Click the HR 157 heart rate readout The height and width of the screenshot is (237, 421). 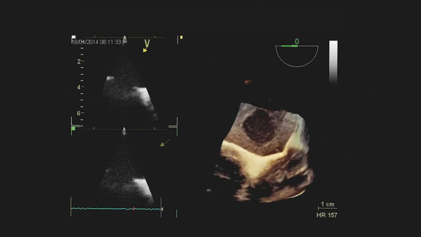[327, 215]
